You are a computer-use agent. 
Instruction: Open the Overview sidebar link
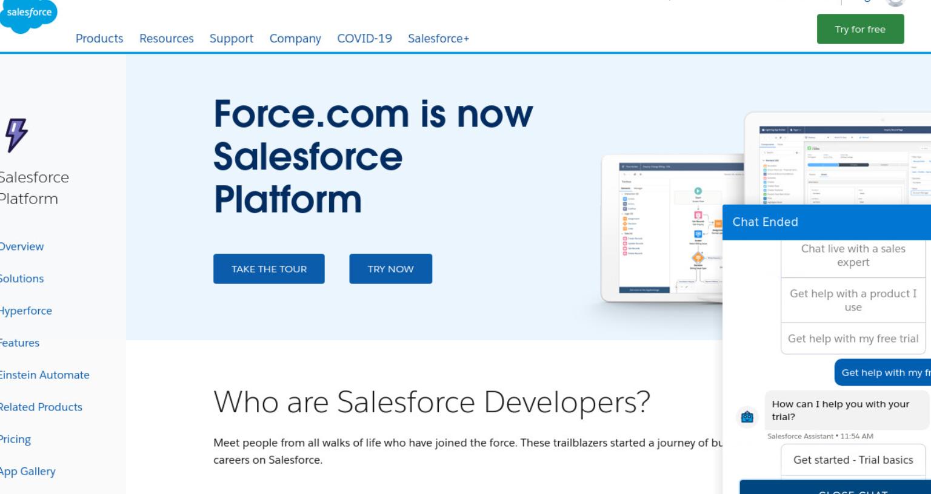click(22, 246)
